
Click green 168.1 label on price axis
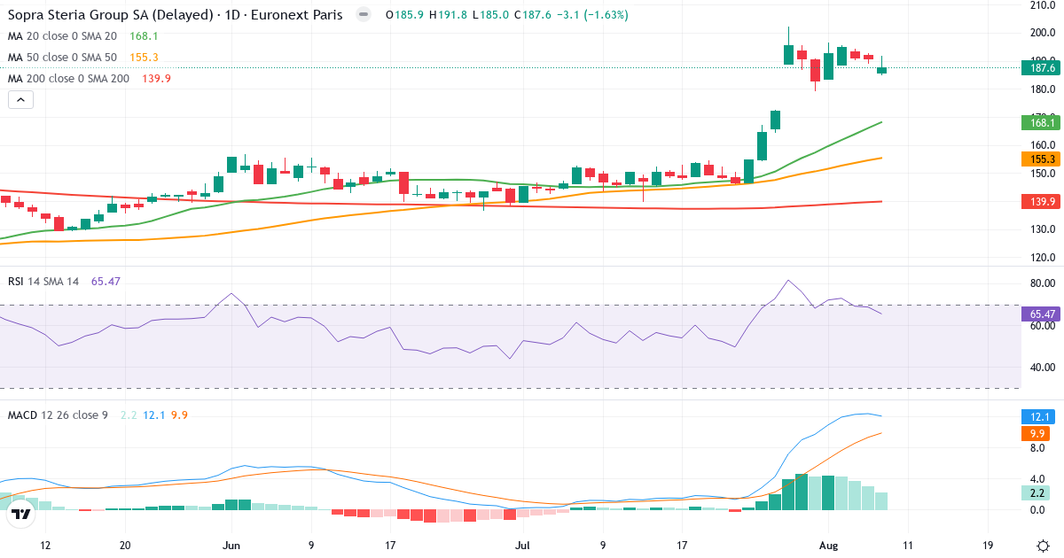coord(1040,122)
